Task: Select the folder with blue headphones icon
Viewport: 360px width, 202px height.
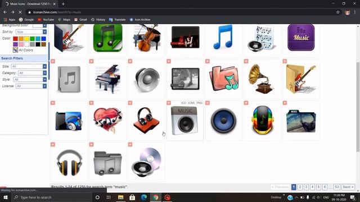Action: pos(69,121)
